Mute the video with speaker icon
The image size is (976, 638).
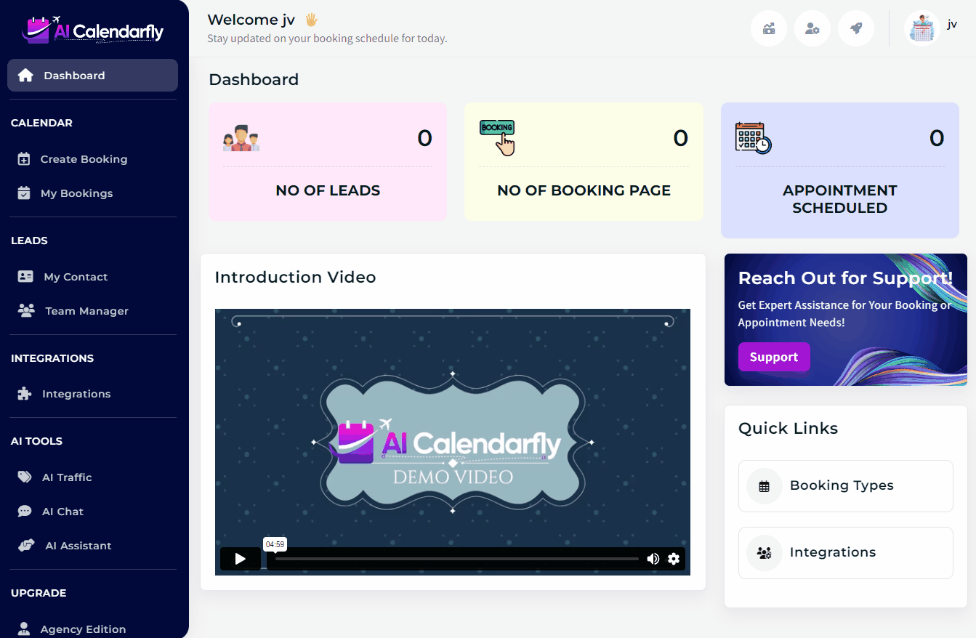point(653,559)
